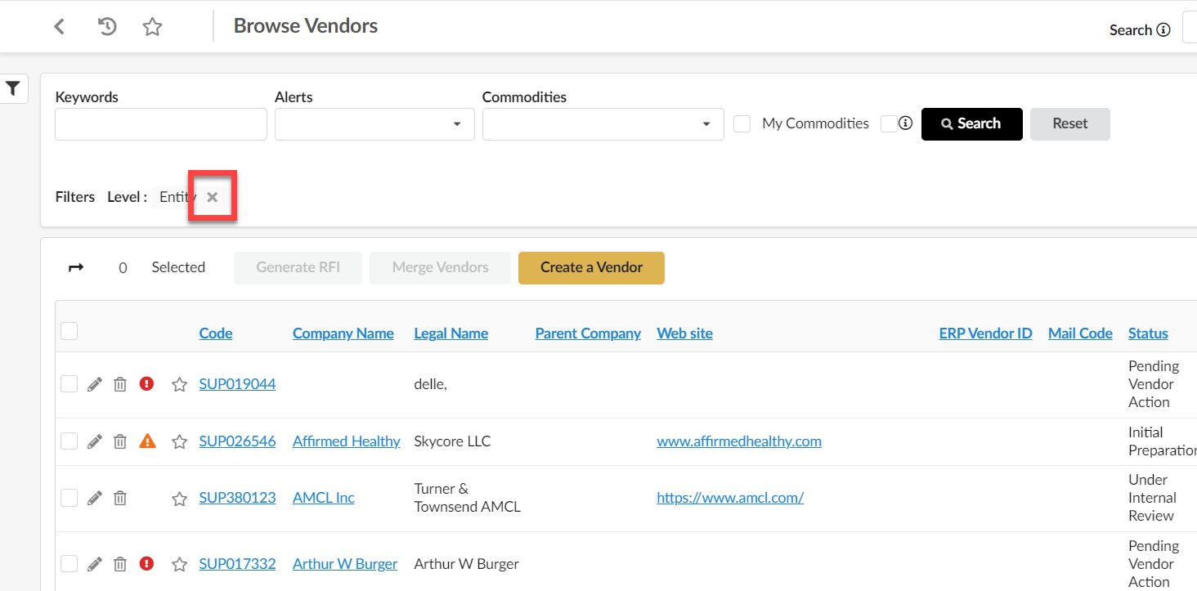Star the Arthur W Burger vendor
This screenshot has width=1197, height=591.
pyautogui.click(x=179, y=564)
